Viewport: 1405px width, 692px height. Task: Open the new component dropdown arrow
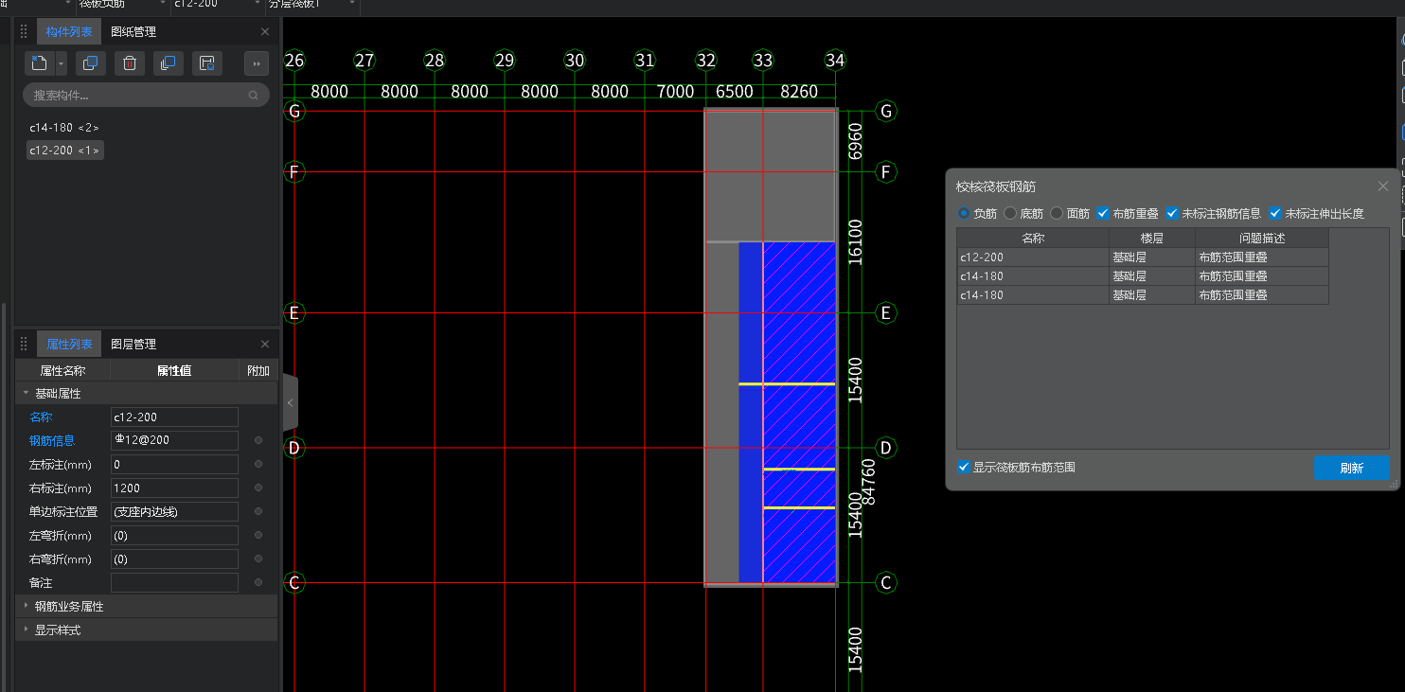click(61, 63)
